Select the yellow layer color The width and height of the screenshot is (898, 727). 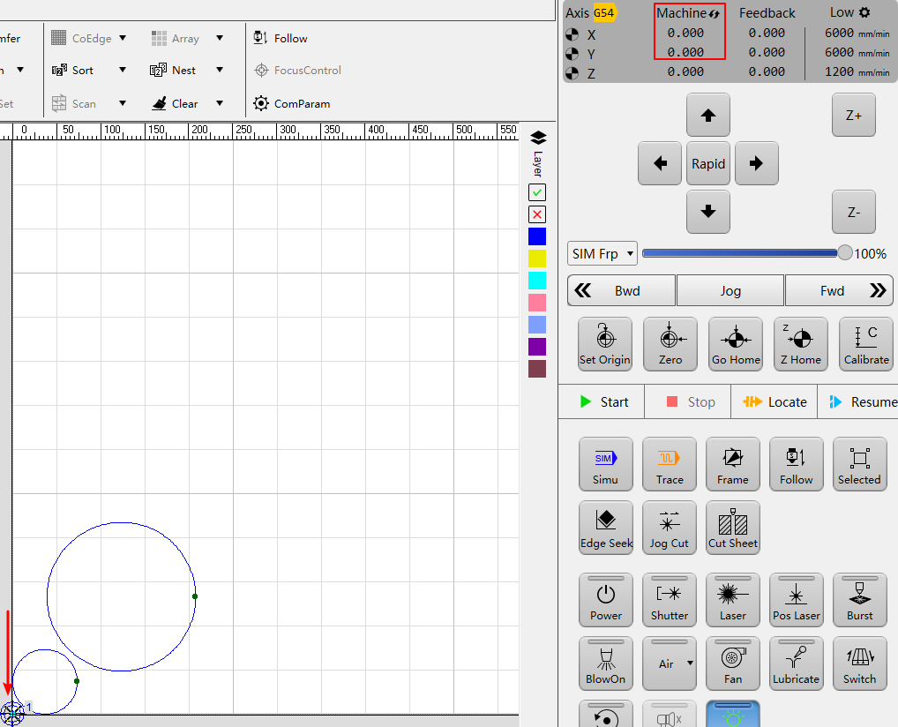(x=537, y=259)
